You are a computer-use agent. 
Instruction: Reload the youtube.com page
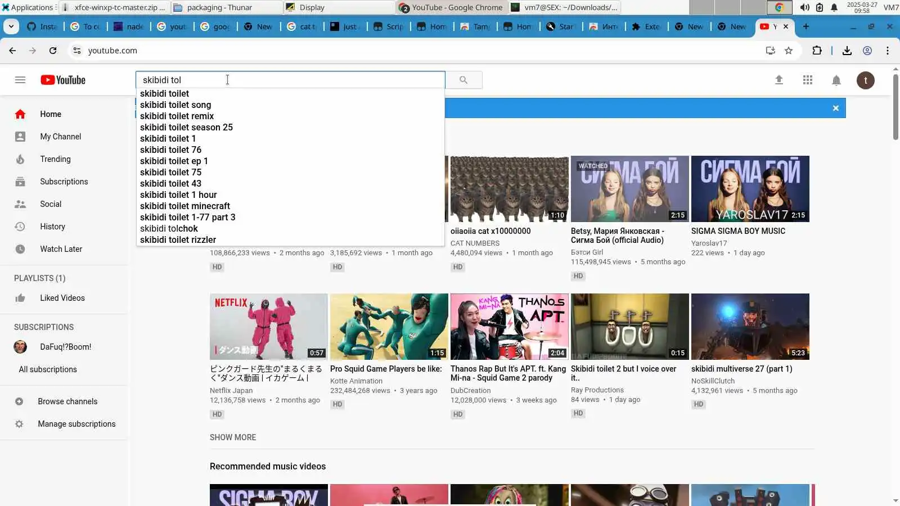[x=53, y=51]
